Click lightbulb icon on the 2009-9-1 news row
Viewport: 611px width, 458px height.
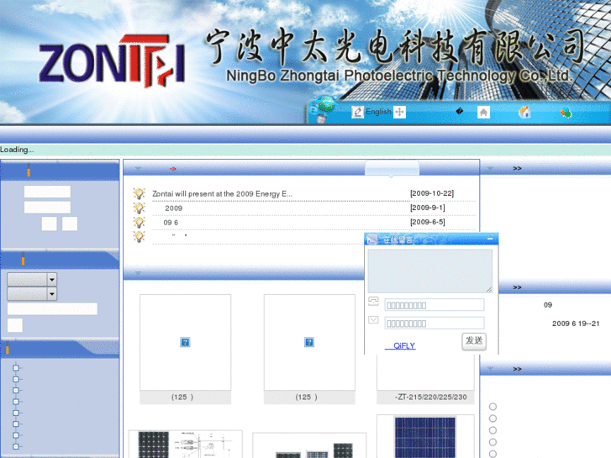coord(140,208)
